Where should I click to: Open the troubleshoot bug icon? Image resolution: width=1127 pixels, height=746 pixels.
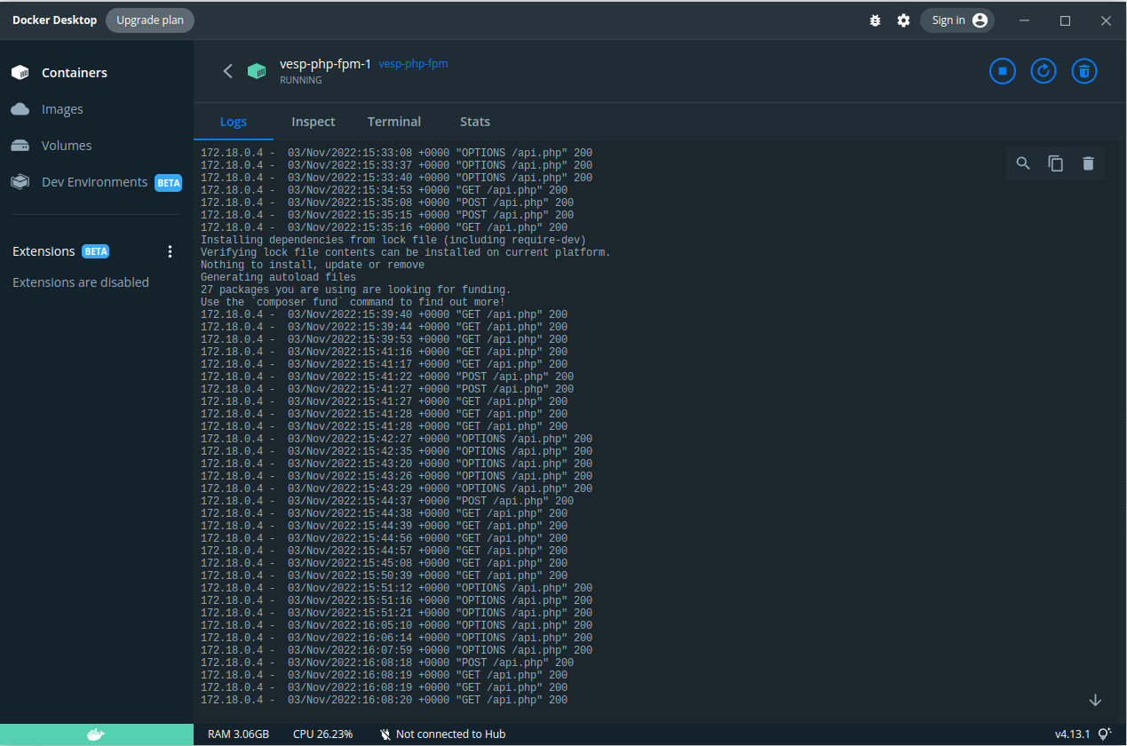click(875, 20)
